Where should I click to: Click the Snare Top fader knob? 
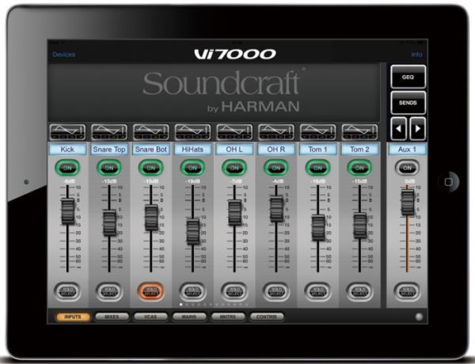click(x=109, y=223)
